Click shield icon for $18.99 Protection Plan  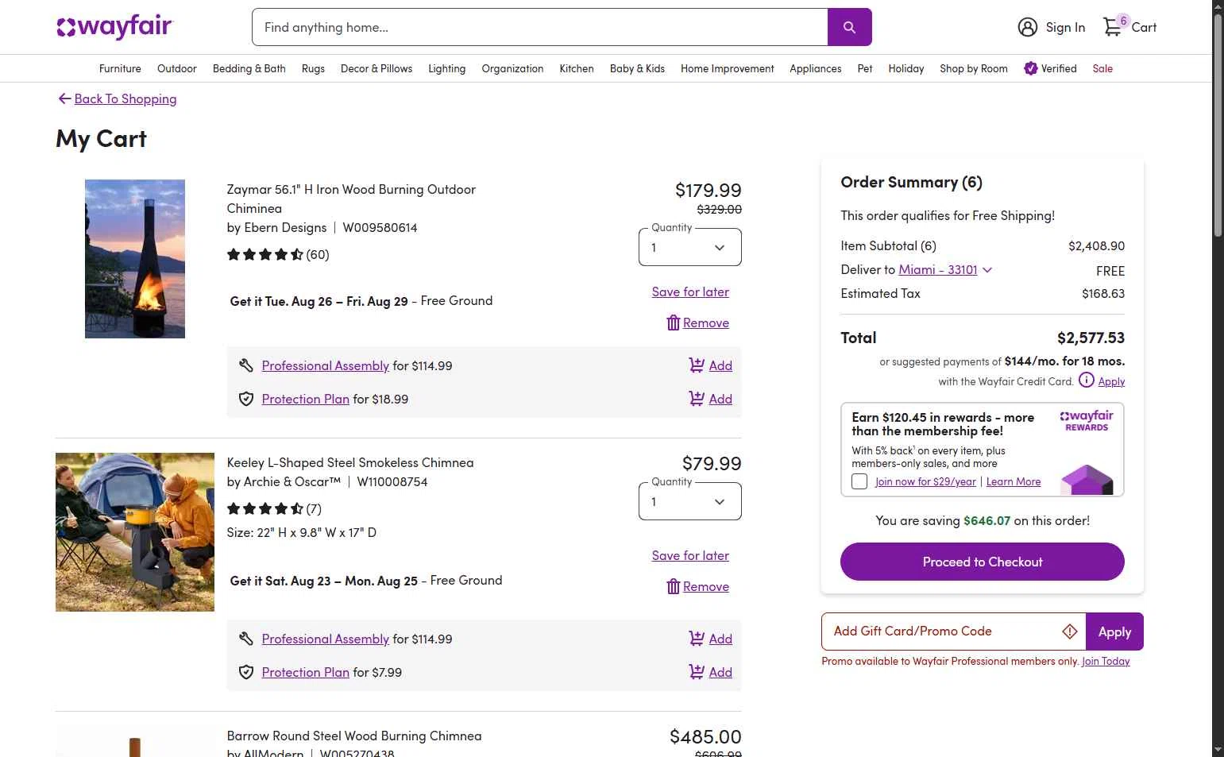tap(246, 399)
